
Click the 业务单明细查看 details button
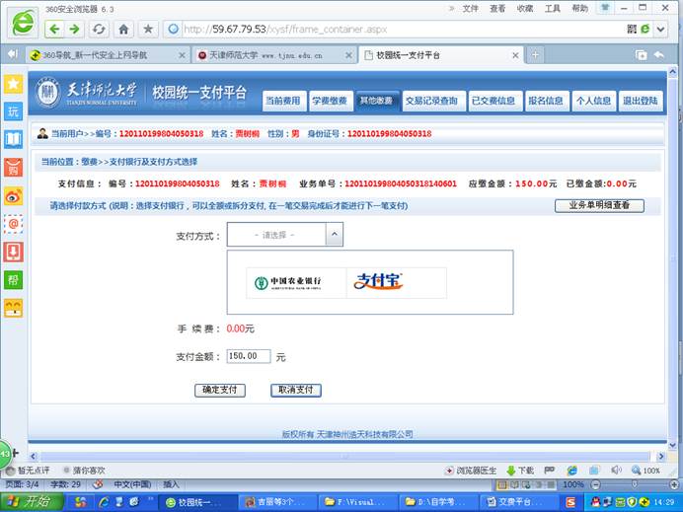[599, 205]
